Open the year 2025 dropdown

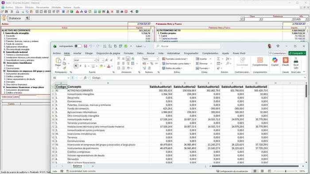pyautogui.click(x=306, y=19)
